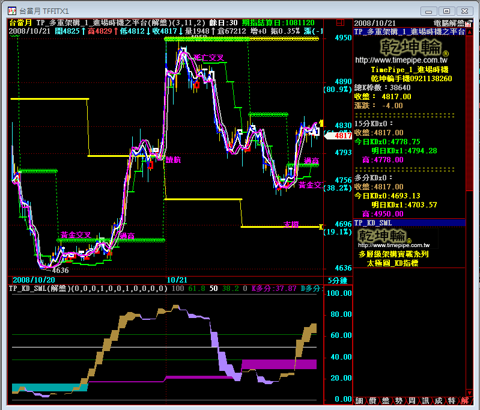Image resolution: width=480 pixels, height=410 pixels.
Task: Switch to the 特 tab
Action: coord(452,401)
